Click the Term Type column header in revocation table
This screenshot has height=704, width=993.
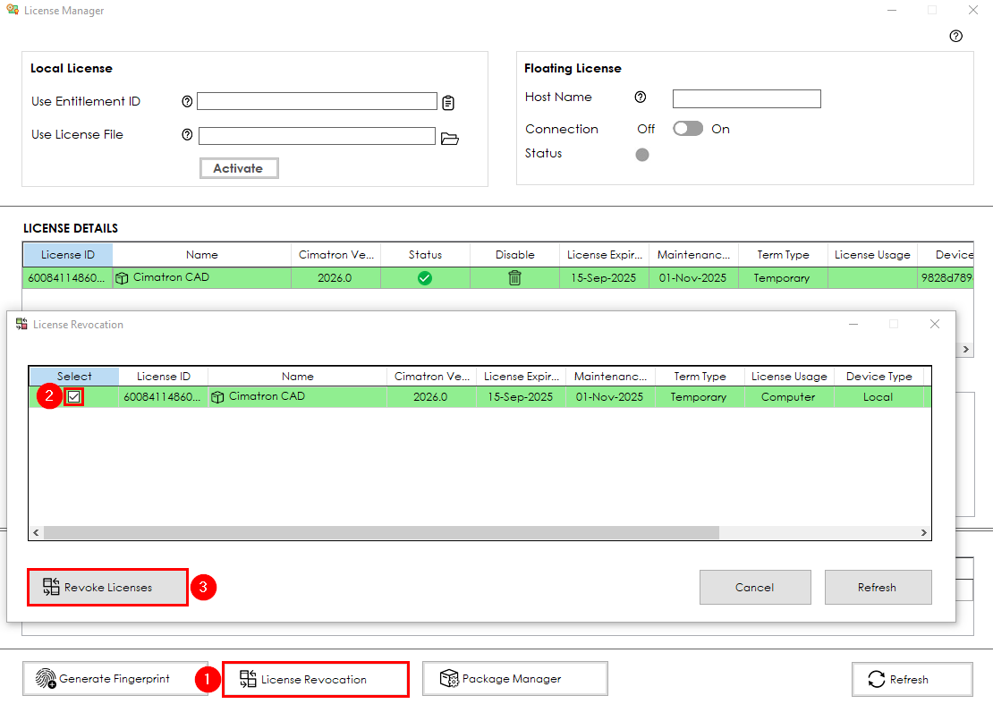[x=700, y=377]
